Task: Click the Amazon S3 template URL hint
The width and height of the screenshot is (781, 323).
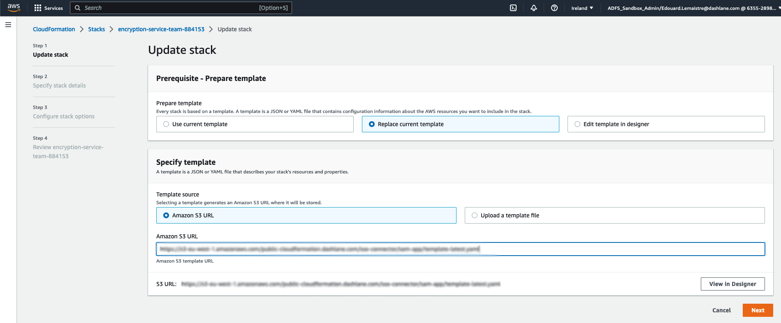Action: (x=185, y=261)
